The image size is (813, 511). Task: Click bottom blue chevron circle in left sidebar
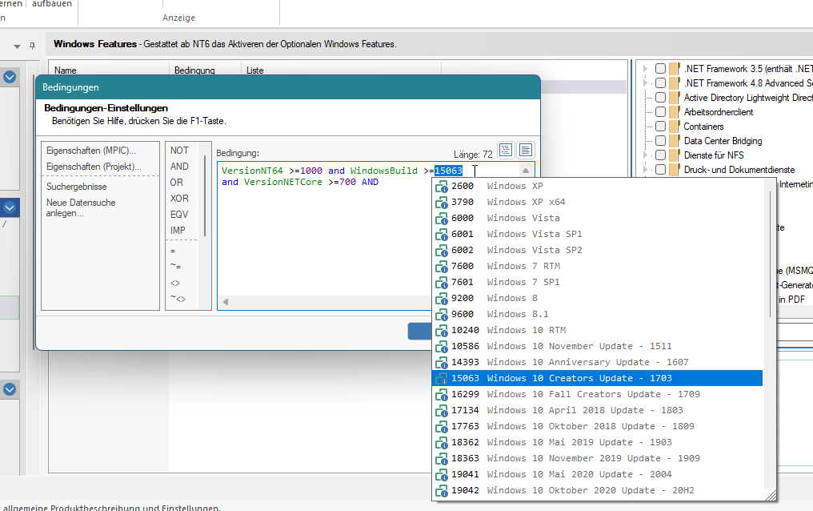10,389
